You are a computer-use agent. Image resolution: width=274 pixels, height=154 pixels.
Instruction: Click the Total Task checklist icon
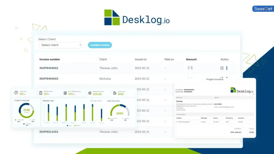[x=115, y=93]
